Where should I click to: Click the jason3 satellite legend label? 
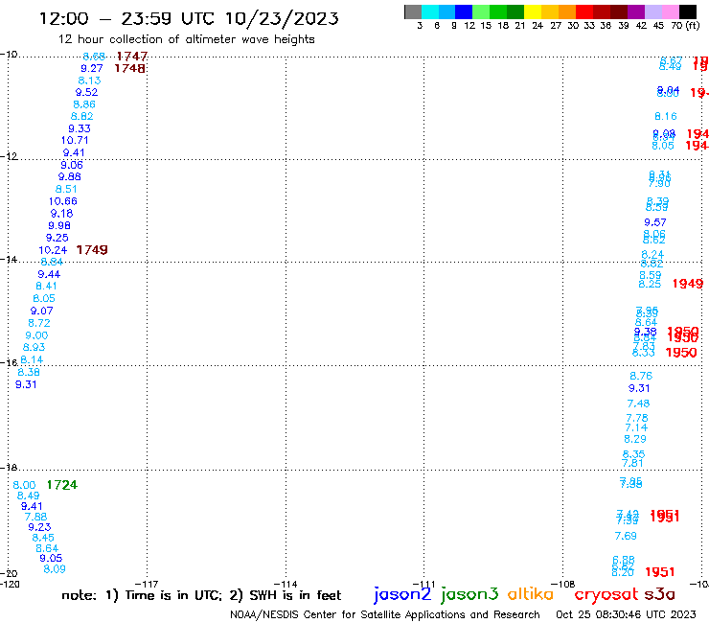[469, 594]
